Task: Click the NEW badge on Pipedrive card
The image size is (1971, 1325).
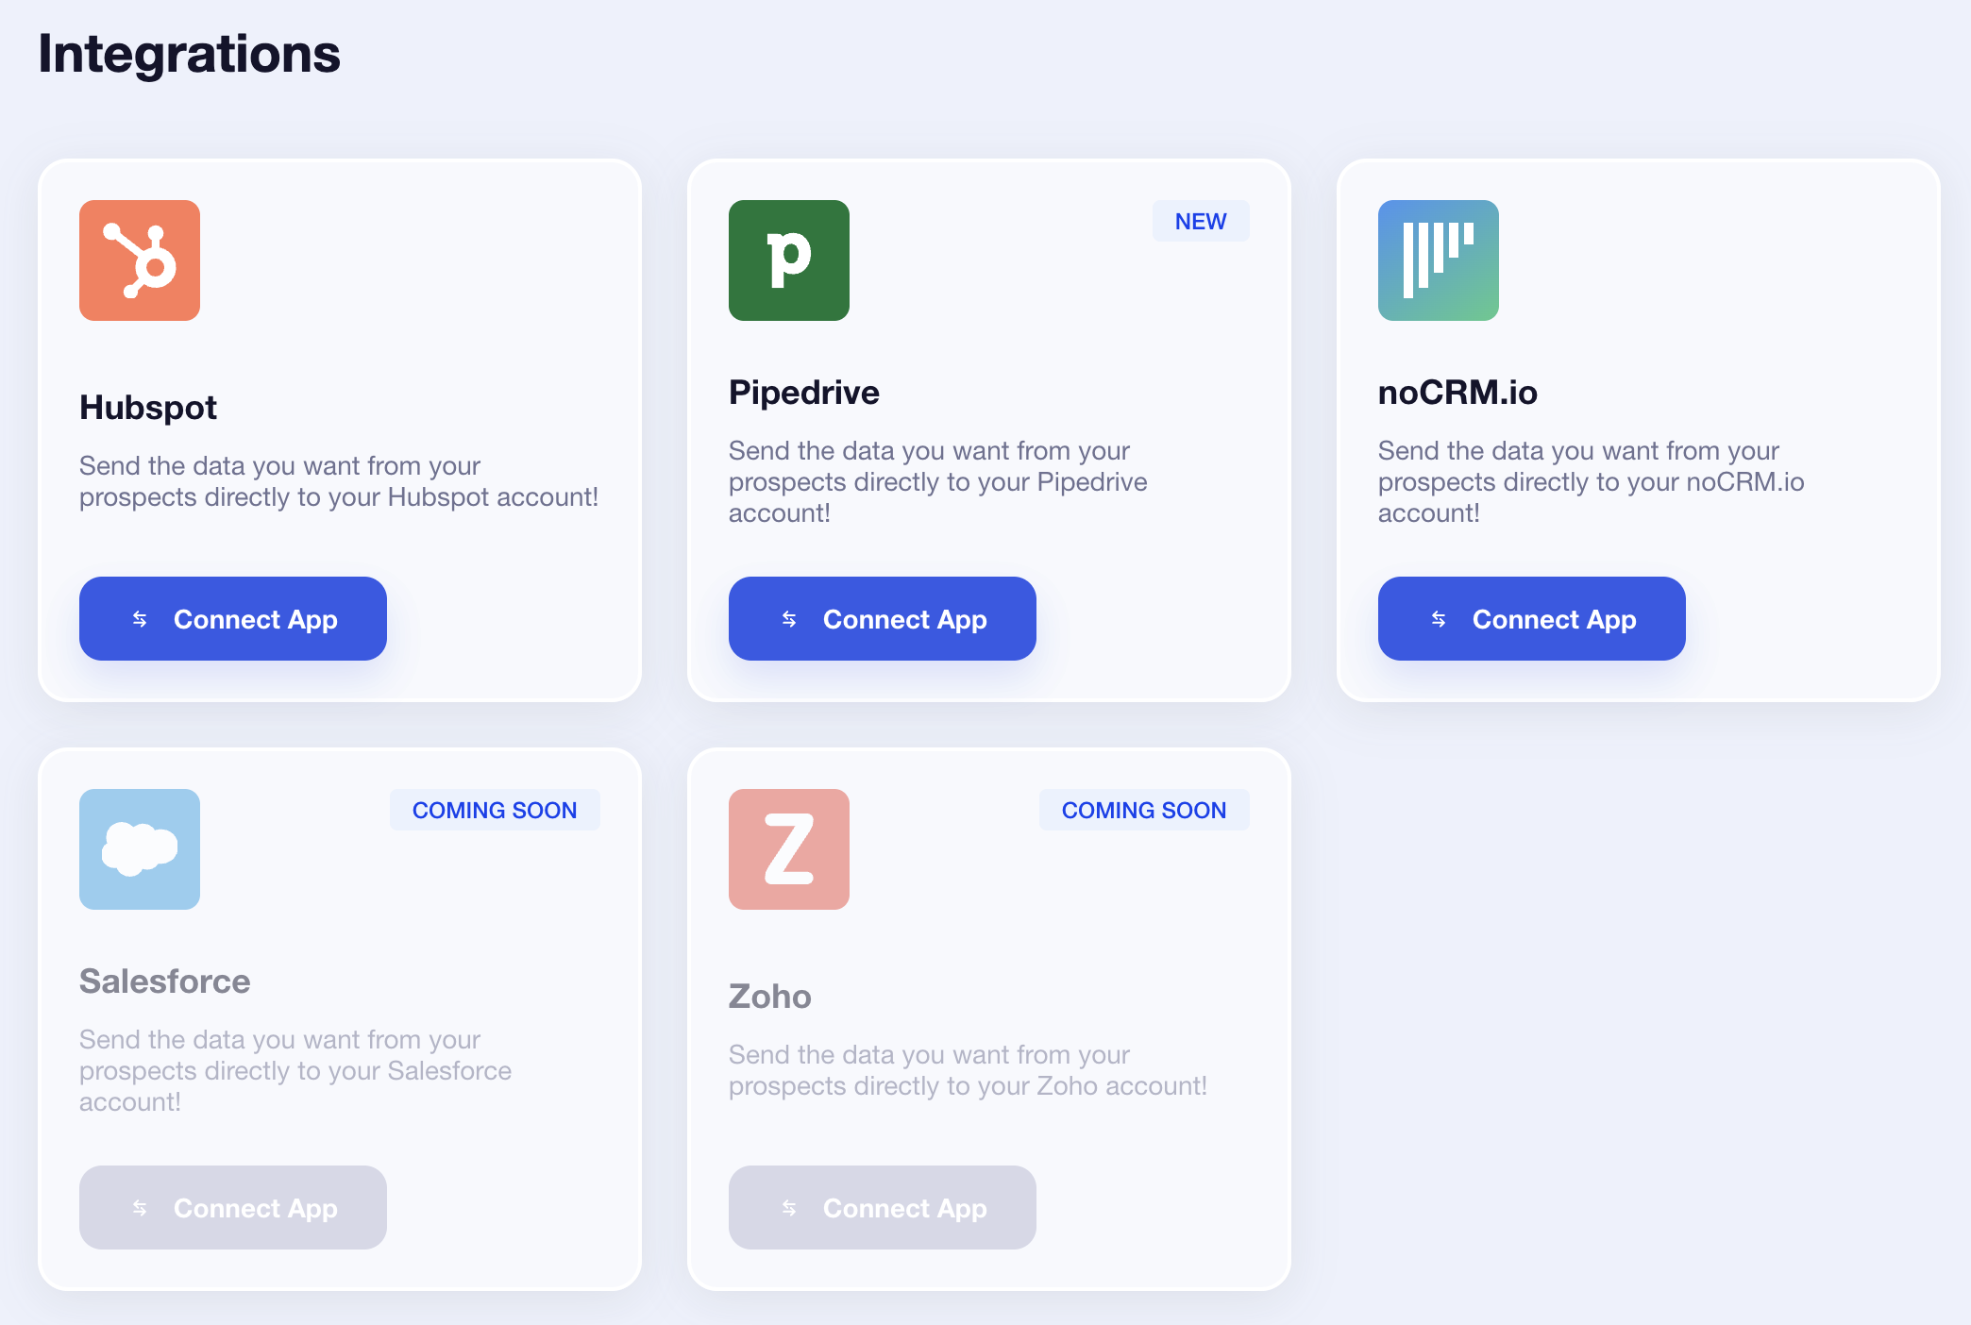Action: click(x=1201, y=221)
